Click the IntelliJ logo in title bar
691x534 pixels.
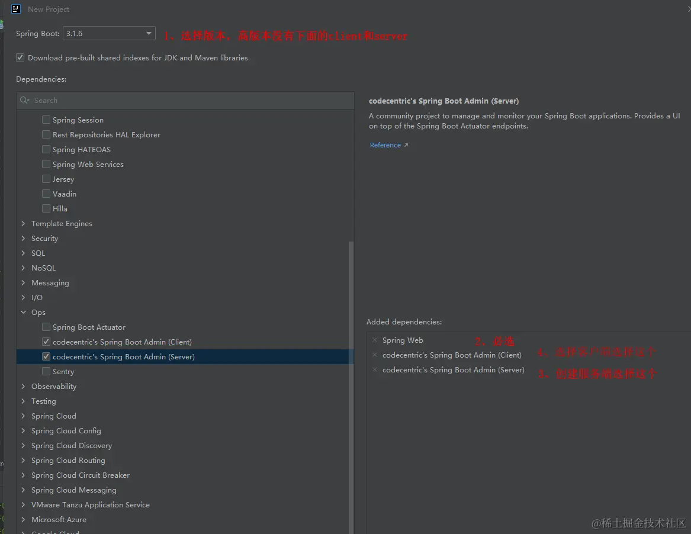(16, 9)
